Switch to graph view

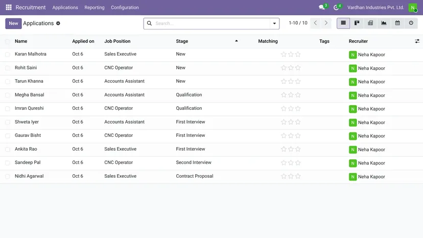(x=384, y=23)
